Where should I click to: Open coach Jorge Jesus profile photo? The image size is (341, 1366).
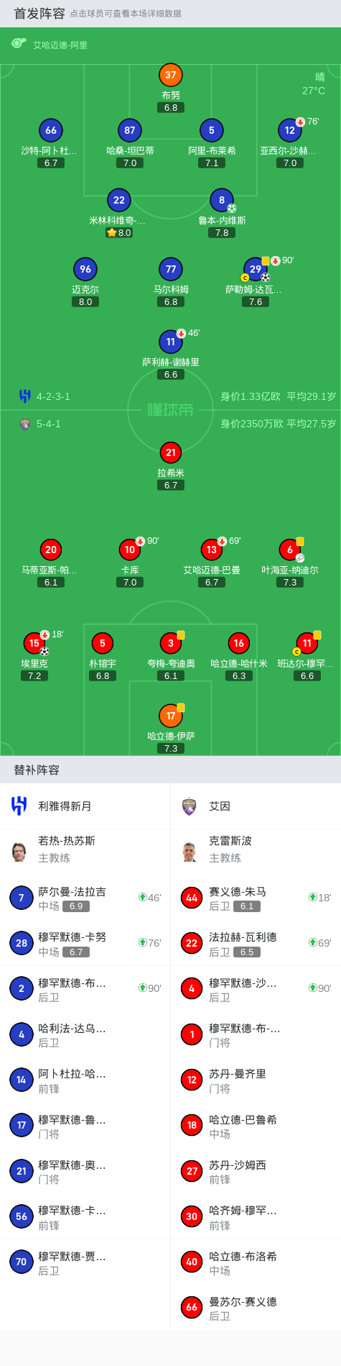tap(19, 852)
